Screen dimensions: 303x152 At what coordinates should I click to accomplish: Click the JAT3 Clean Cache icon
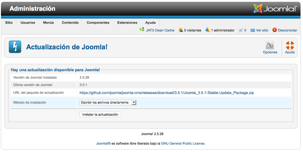(142, 29)
